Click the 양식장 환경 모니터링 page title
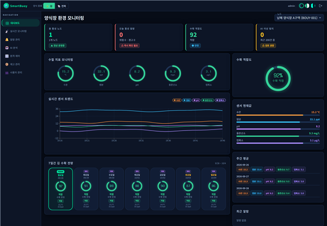 pos(64,18)
